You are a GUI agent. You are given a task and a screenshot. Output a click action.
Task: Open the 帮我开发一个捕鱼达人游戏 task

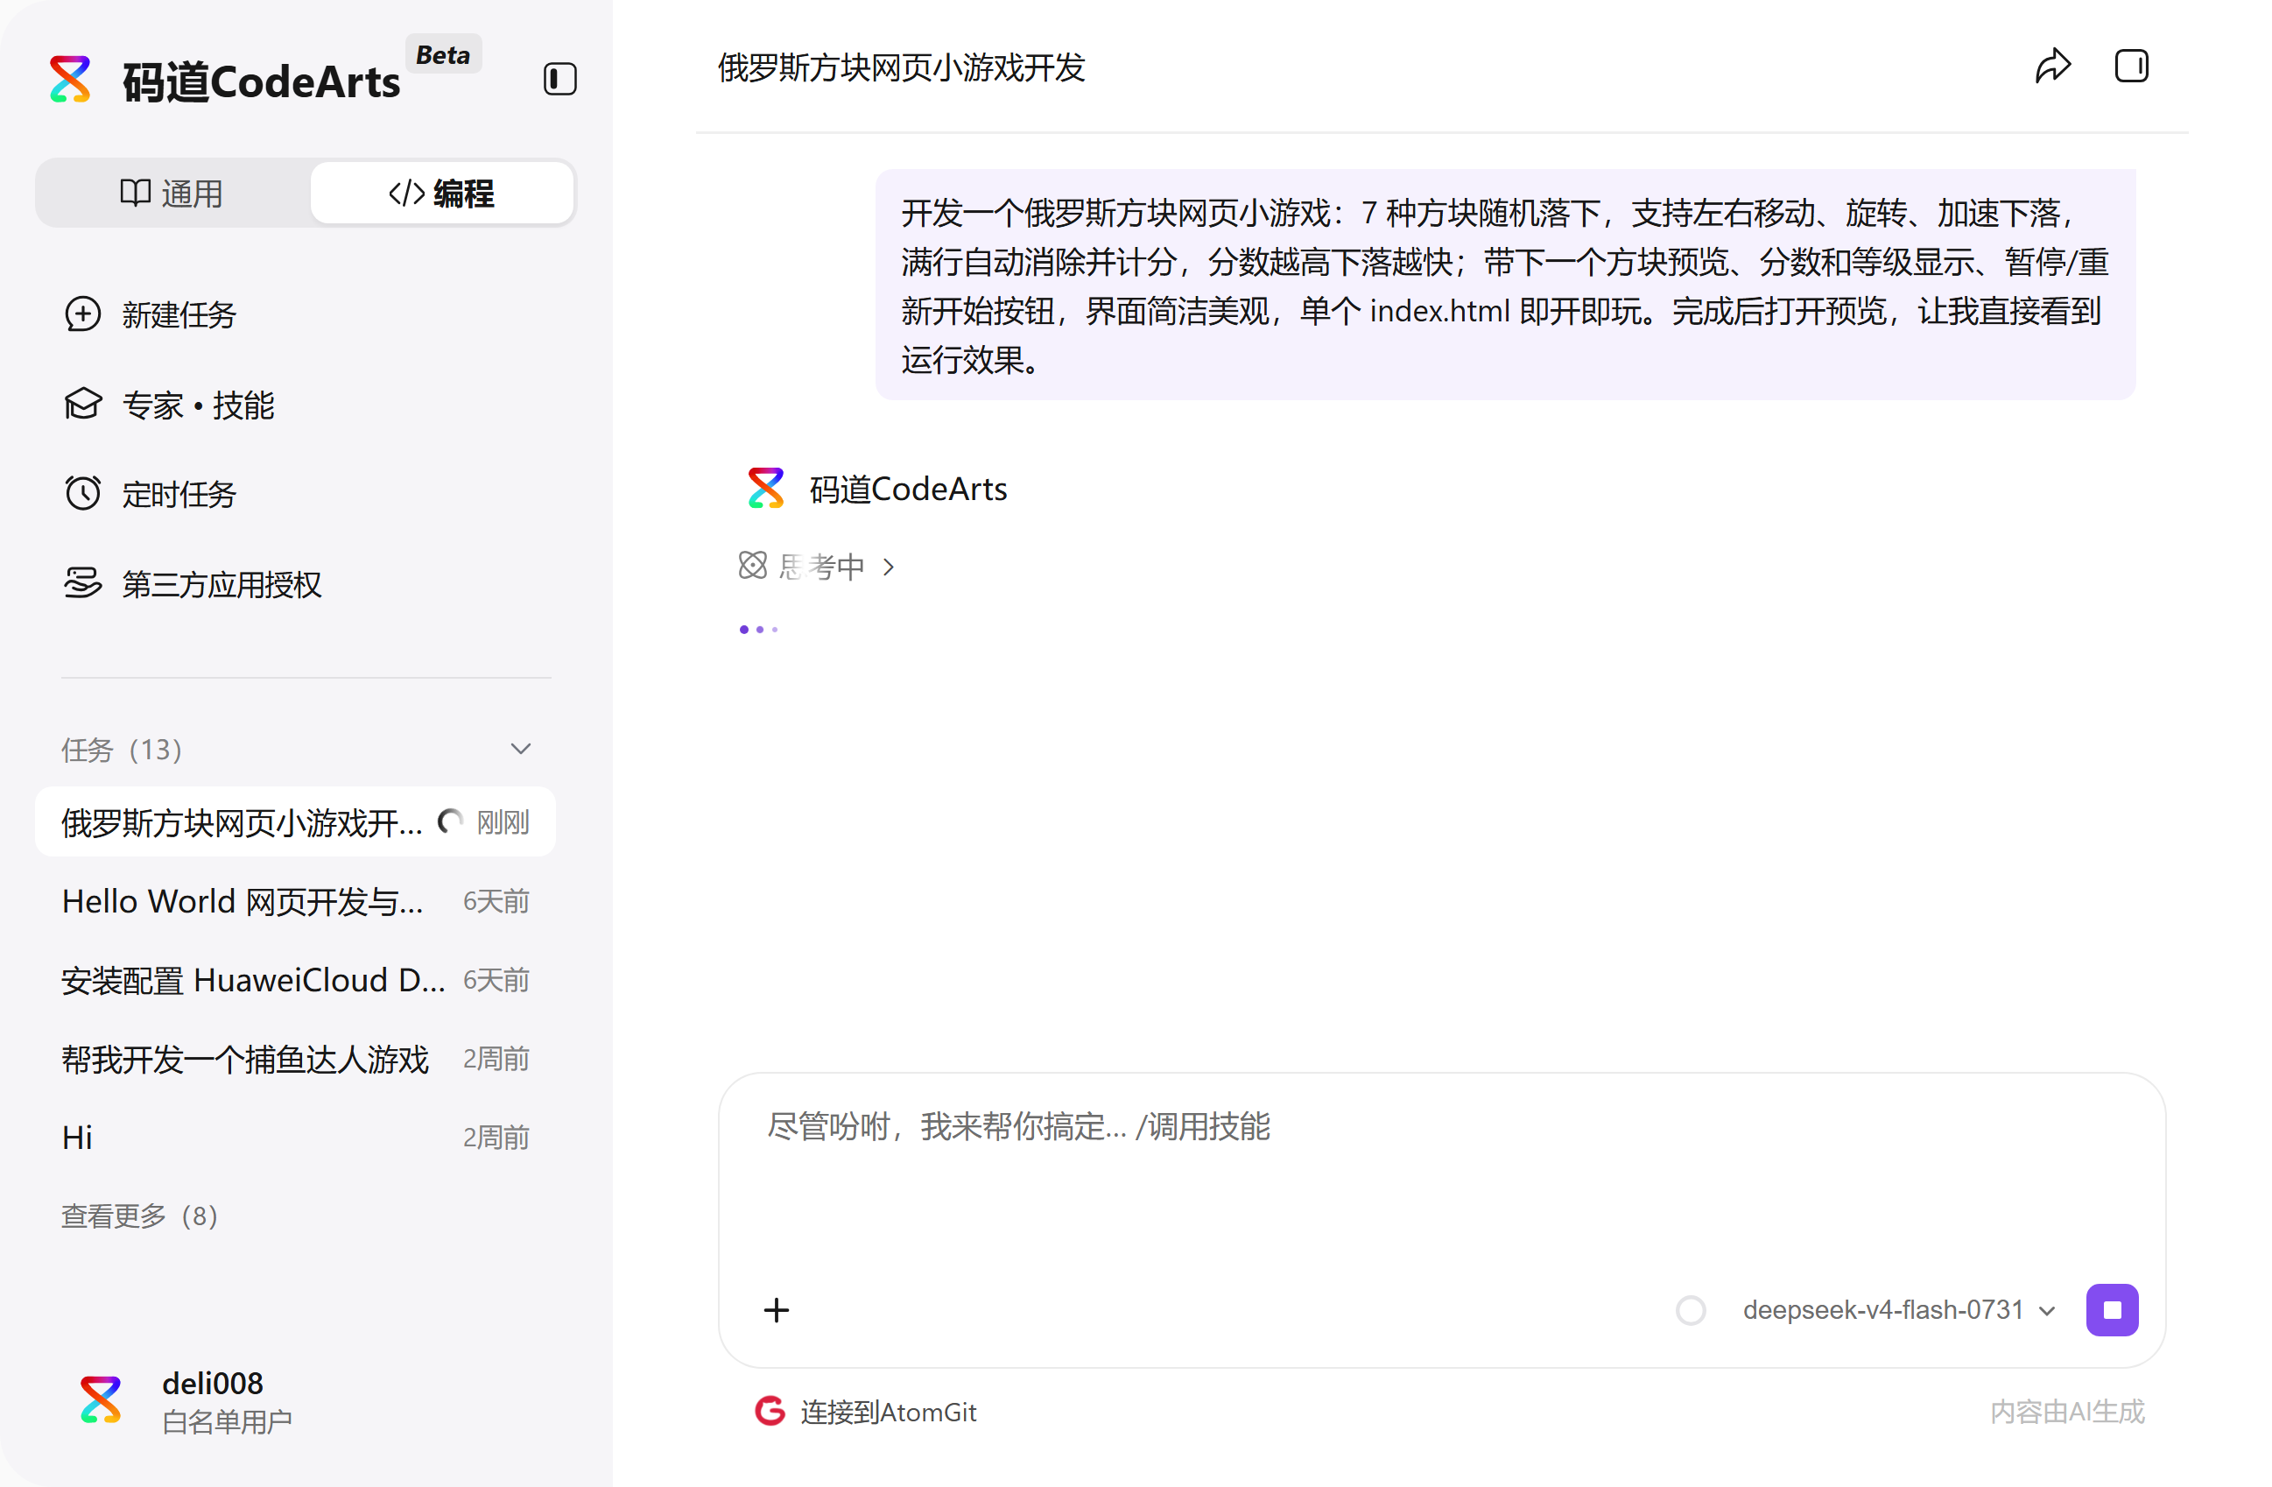[296, 1058]
